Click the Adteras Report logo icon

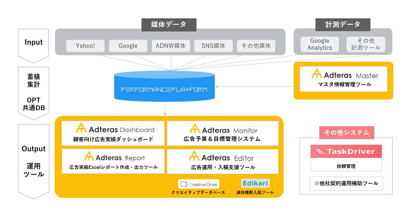pos(89,156)
